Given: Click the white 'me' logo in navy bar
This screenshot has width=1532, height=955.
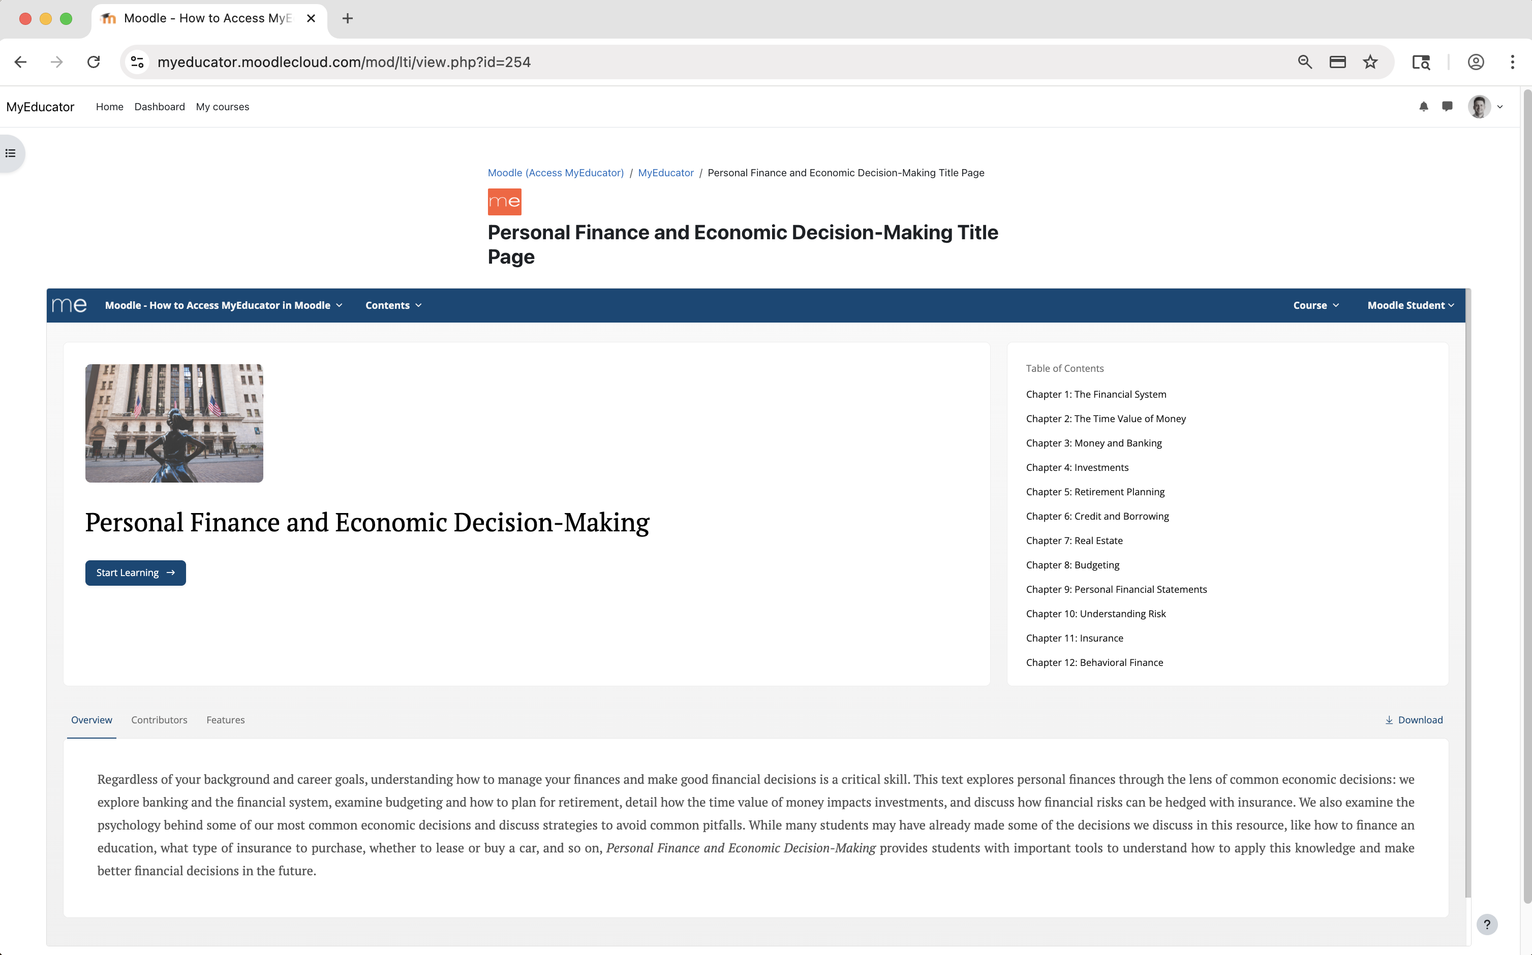Looking at the screenshot, I should 70,306.
